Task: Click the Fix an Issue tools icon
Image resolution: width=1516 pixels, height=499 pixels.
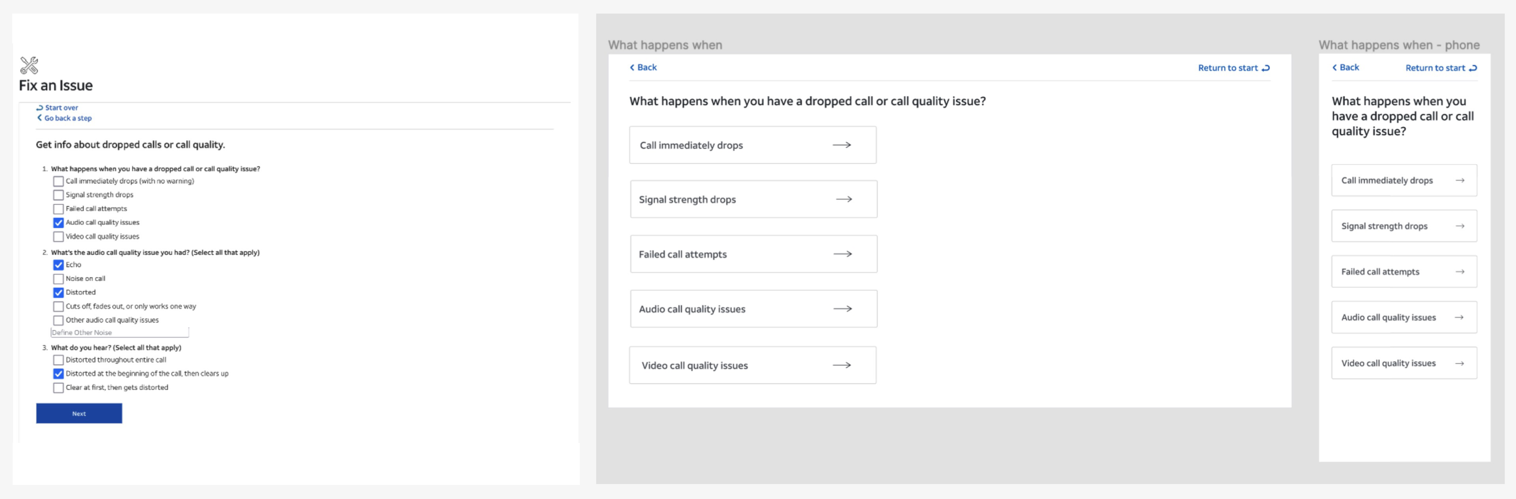Action: click(29, 65)
